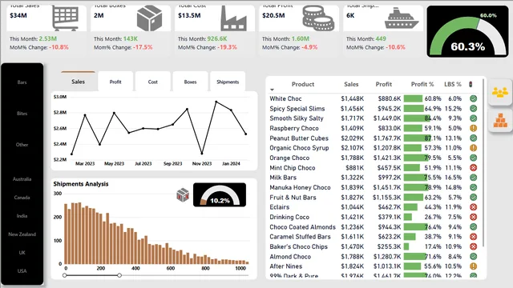Click the sort arrow below Product header

tap(272, 90)
